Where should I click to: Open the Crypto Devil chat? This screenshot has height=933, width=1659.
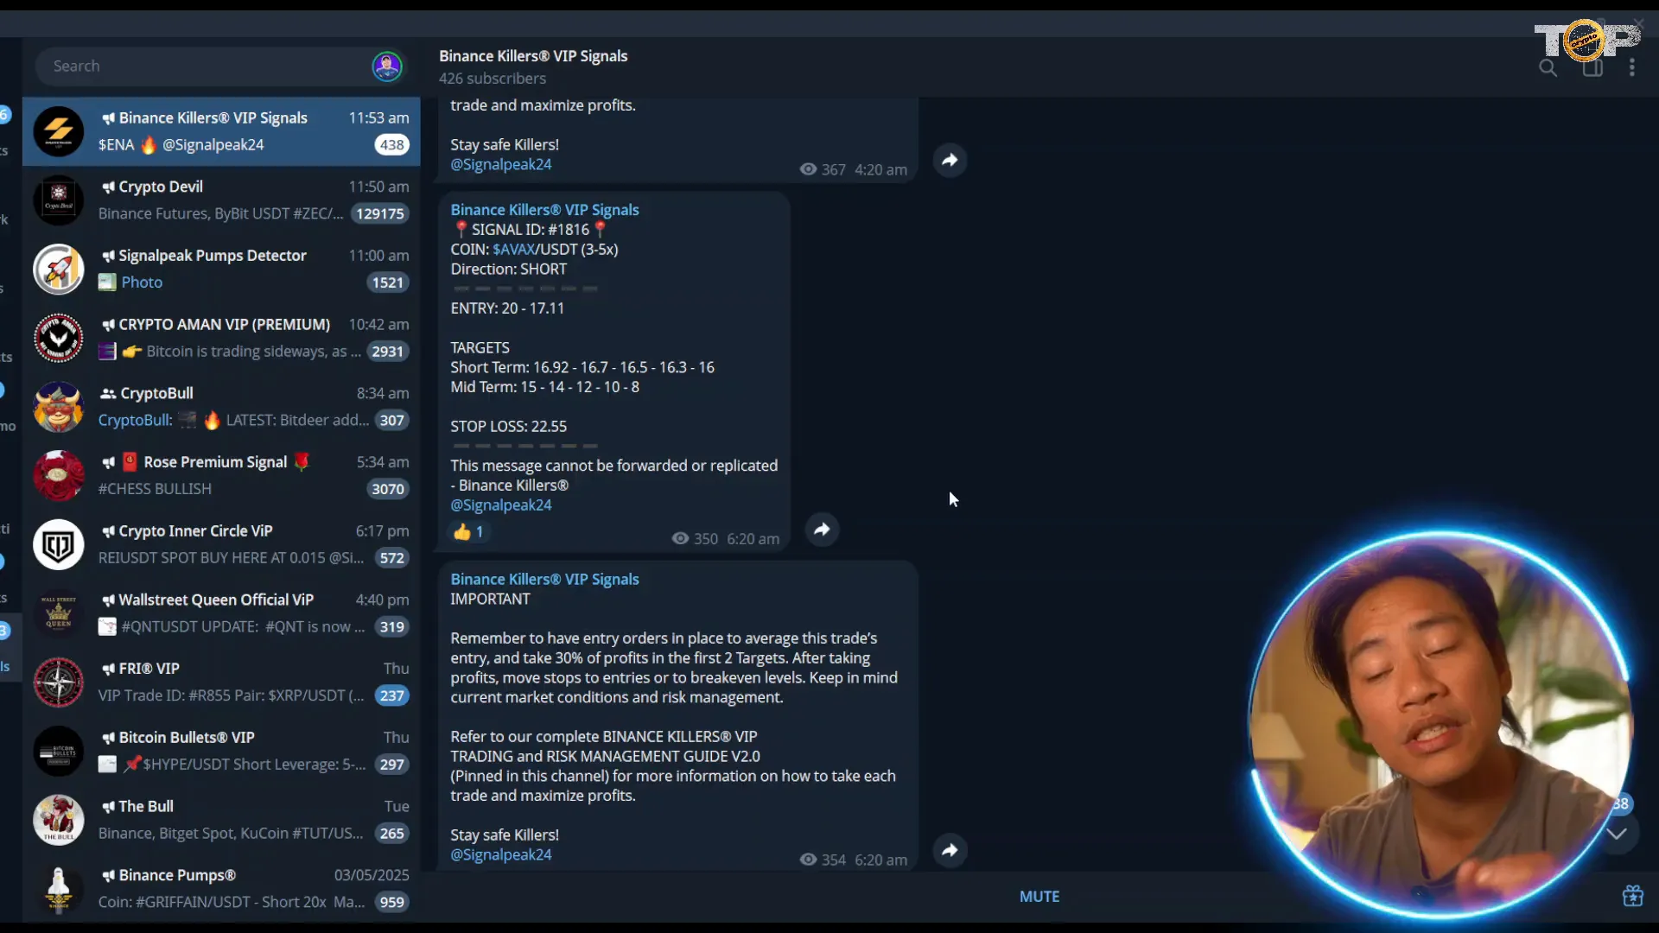pos(221,200)
